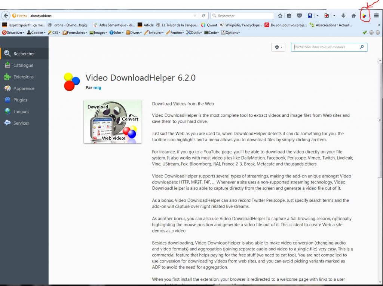Go to the Firefox home page icon
383x286 pixels.
(x=353, y=16)
